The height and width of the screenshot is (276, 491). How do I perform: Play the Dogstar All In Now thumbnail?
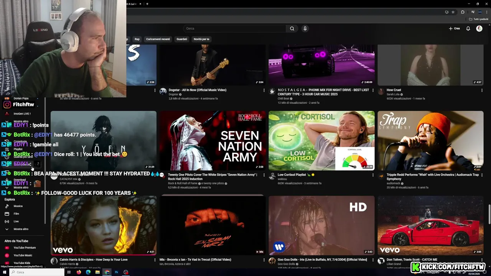tap(213, 65)
